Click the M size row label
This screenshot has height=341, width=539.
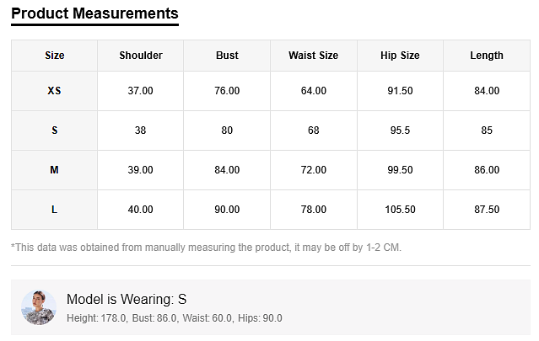coord(55,170)
